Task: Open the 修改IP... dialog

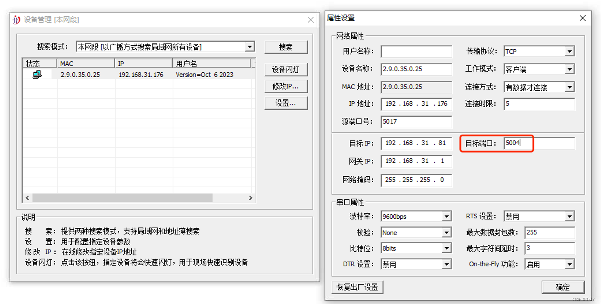Action: [286, 87]
